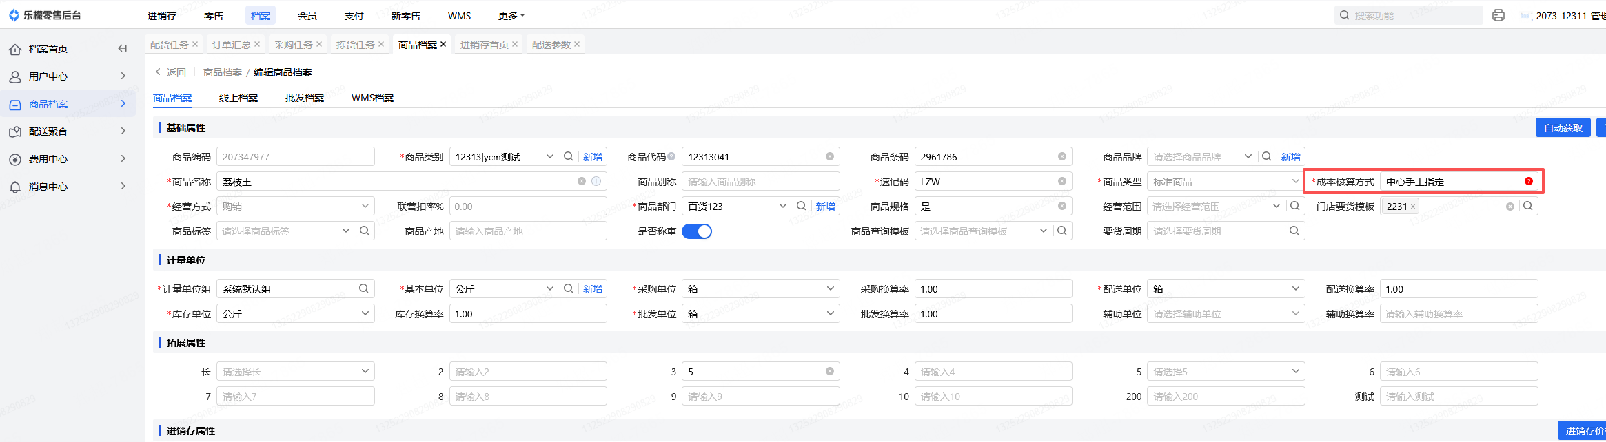
Task: Clear the 速记码 field value
Action: point(1062,181)
